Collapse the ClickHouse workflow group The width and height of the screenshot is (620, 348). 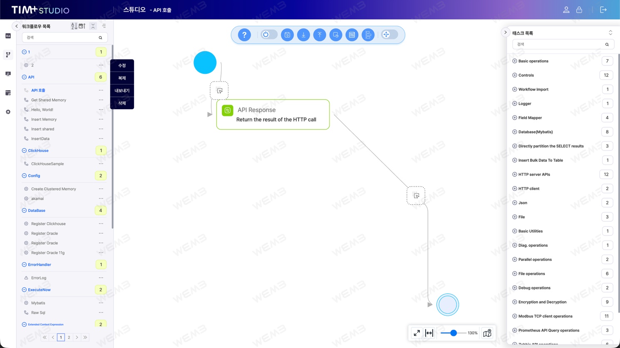point(24,151)
